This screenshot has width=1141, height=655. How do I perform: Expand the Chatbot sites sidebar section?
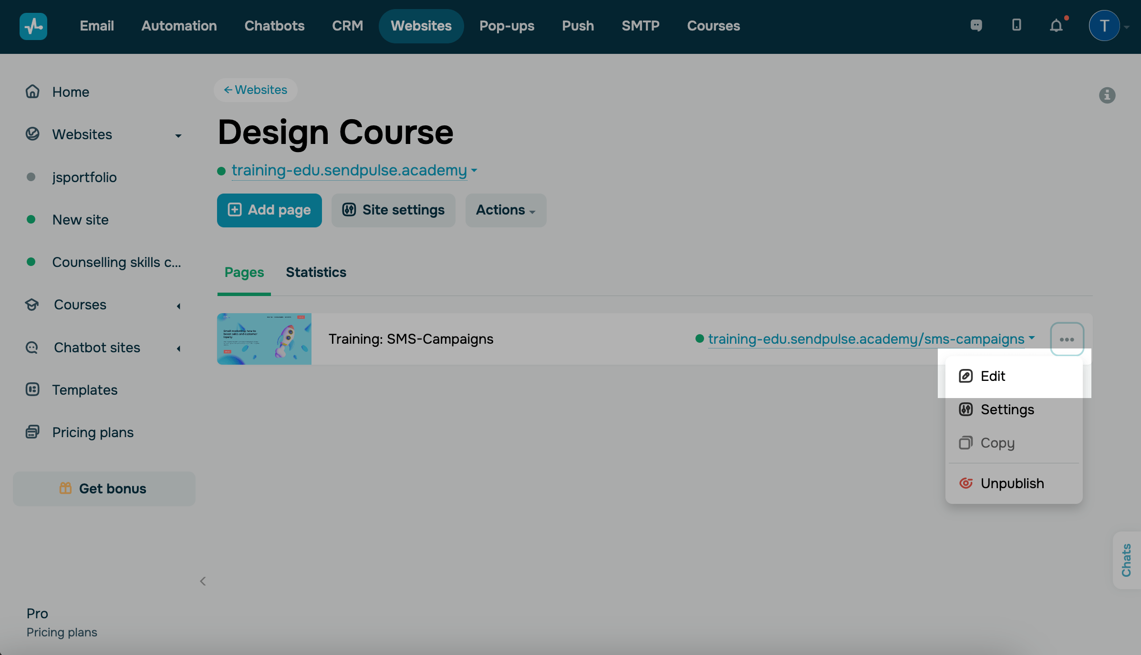[178, 348]
